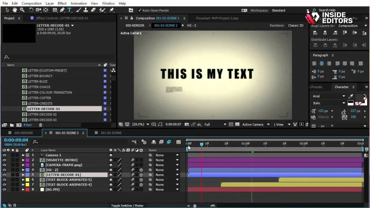Expand the BG-PM layer properties

[x=23, y=190]
